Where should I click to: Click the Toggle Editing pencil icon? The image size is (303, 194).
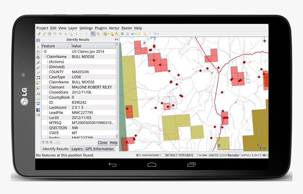point(44,34)
